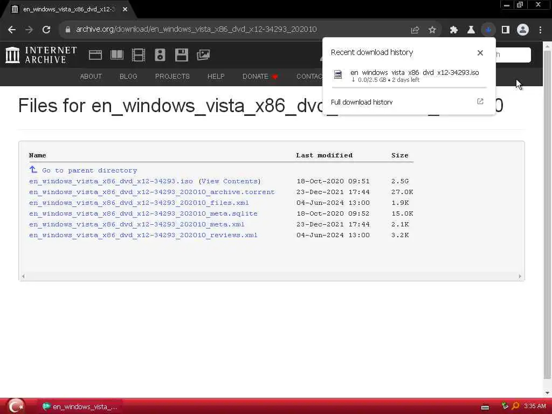Click the page scrollbar down arrow
Viewport: 552px width, 414px height.
point(548,392)
